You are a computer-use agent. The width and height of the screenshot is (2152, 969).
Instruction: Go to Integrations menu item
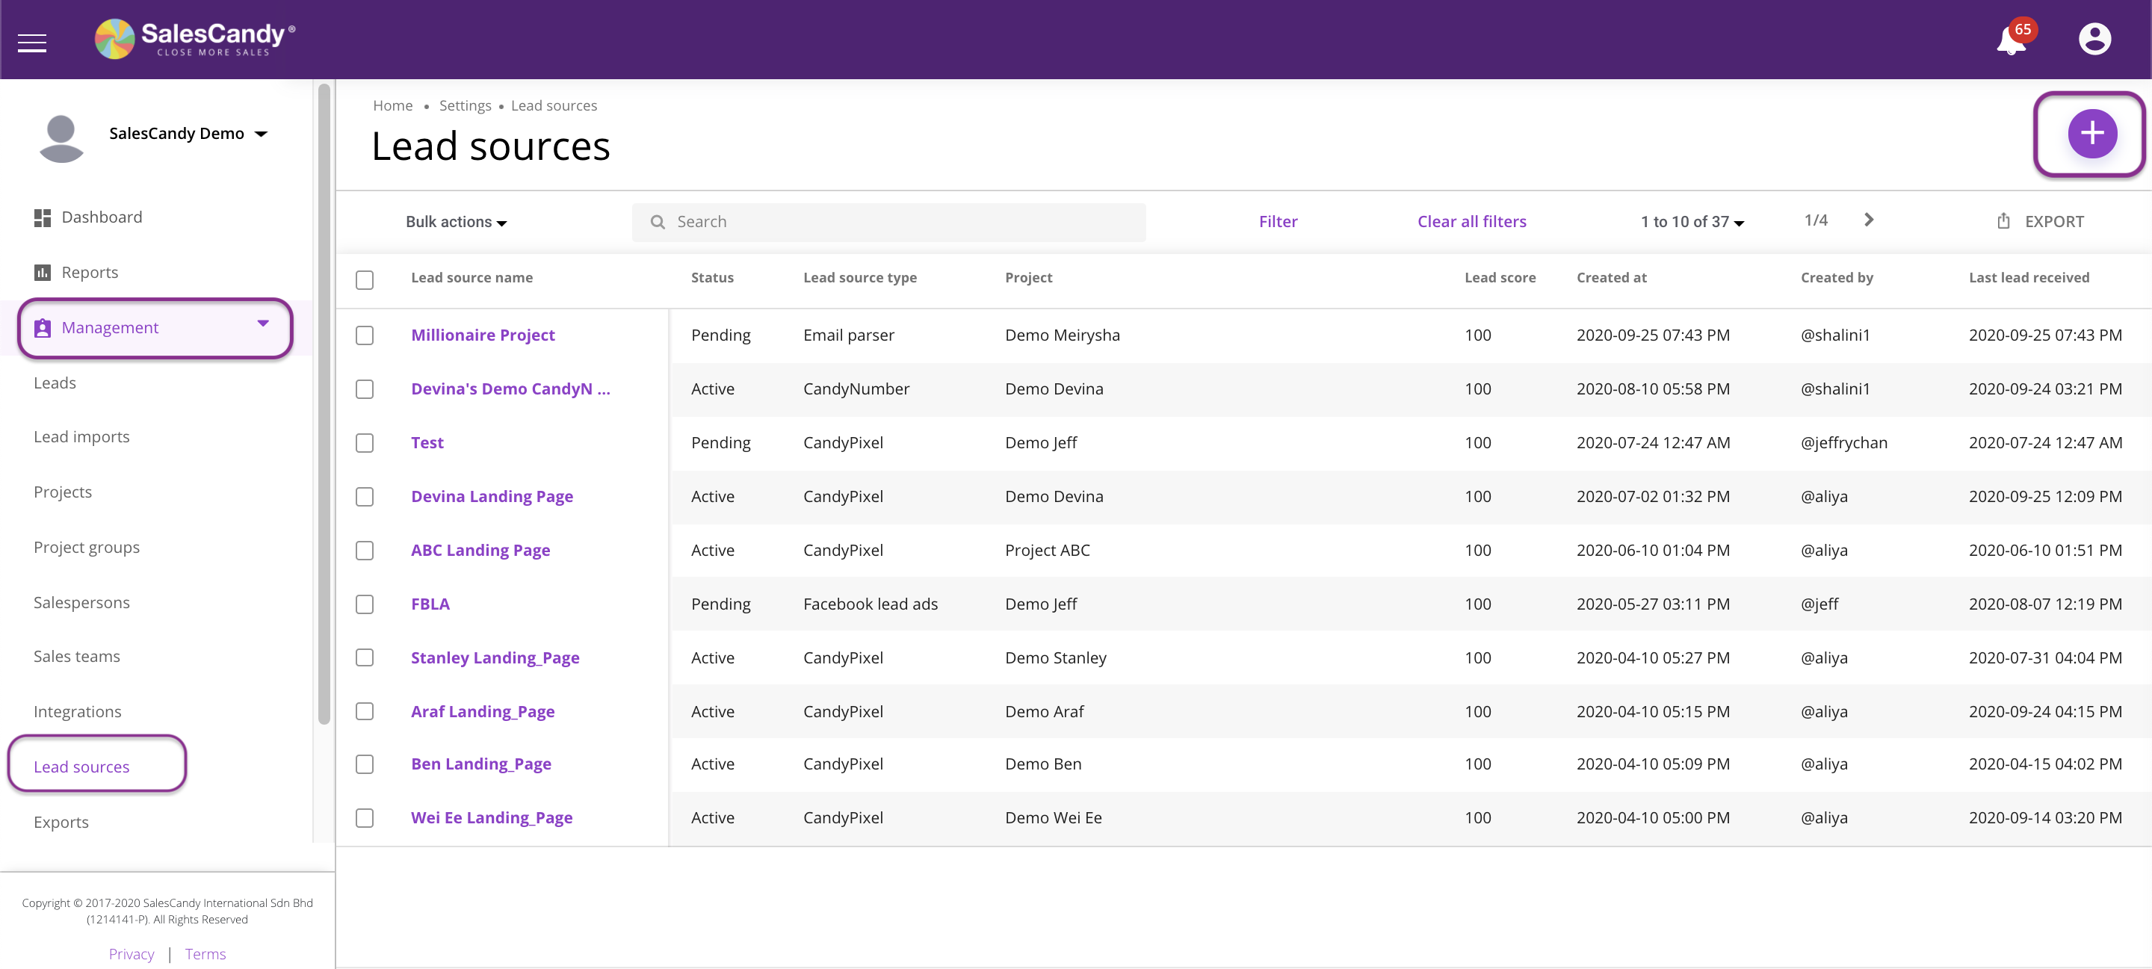(78, 712)
